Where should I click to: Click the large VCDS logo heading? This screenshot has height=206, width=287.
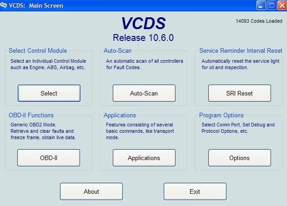[x=143, y=23]
